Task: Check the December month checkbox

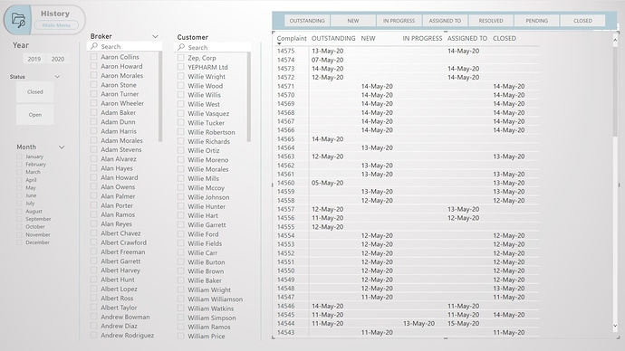Action: click(x=19, y=242)
